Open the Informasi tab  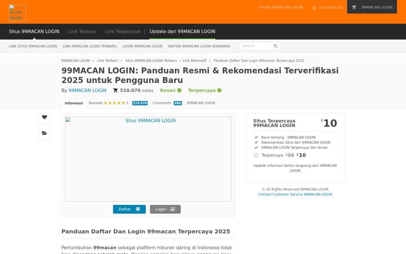click(74, 103)
